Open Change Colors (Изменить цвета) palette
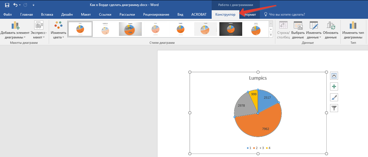The image size is (368, 157). click(x=58, y=30)
